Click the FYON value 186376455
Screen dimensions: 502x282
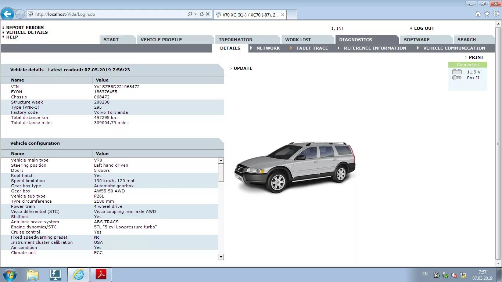coord(105,92)
